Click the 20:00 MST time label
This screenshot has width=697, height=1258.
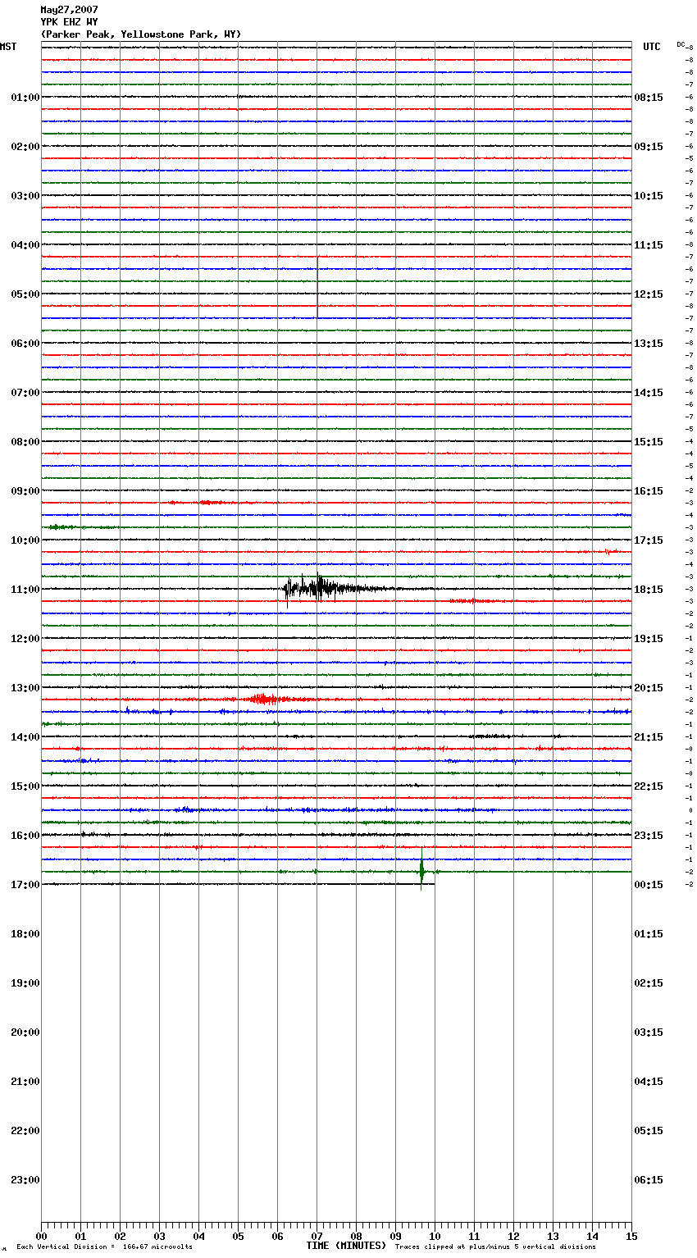25,1032
